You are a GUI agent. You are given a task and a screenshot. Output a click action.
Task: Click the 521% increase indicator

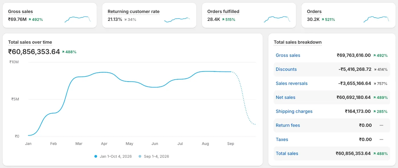tap(328, 20)
